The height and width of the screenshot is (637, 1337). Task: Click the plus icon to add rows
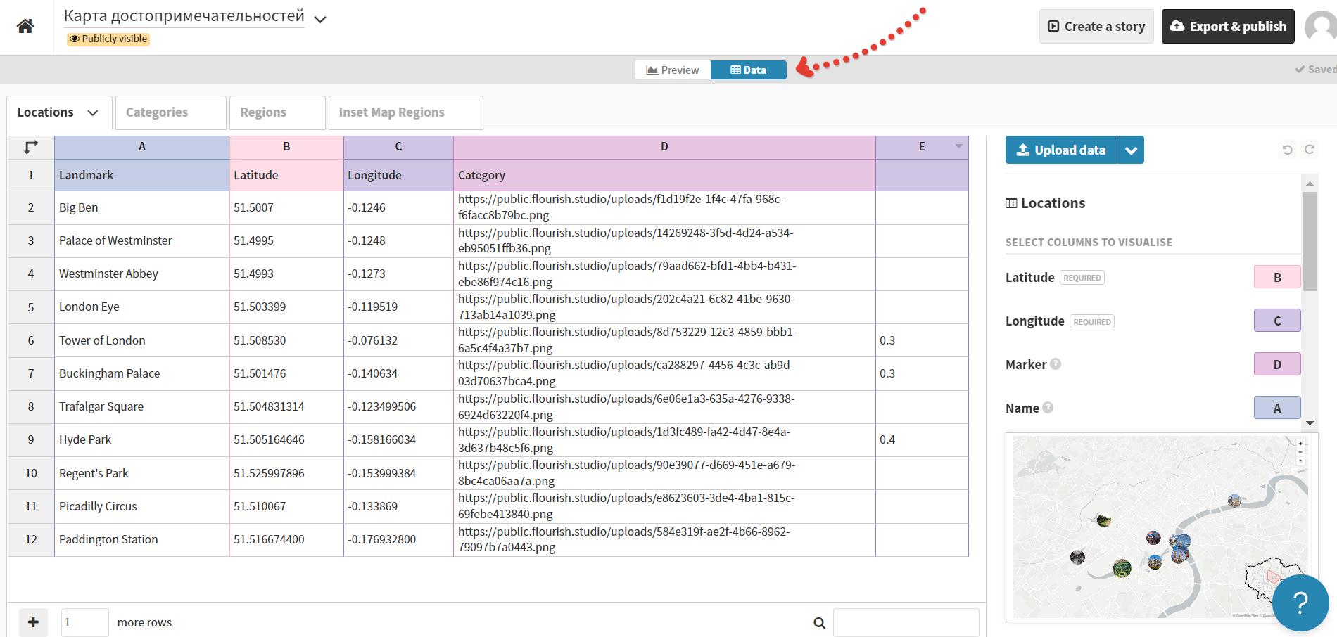pyautogui.click(x=33, y=622)
